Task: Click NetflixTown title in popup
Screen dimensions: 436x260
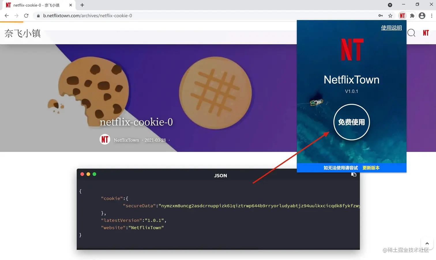Action: point(352,80)
